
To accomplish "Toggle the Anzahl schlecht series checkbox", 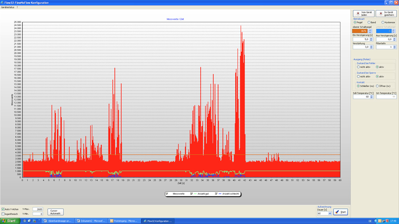I will pos(216,194).
